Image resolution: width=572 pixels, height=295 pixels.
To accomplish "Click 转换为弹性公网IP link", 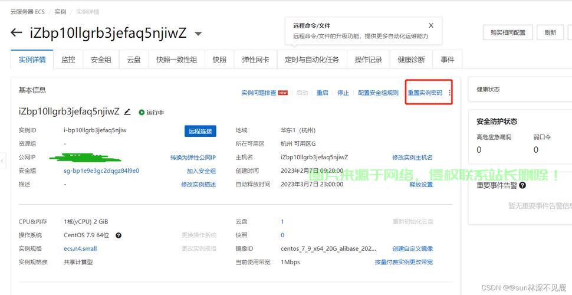I will tap(193, 158).
